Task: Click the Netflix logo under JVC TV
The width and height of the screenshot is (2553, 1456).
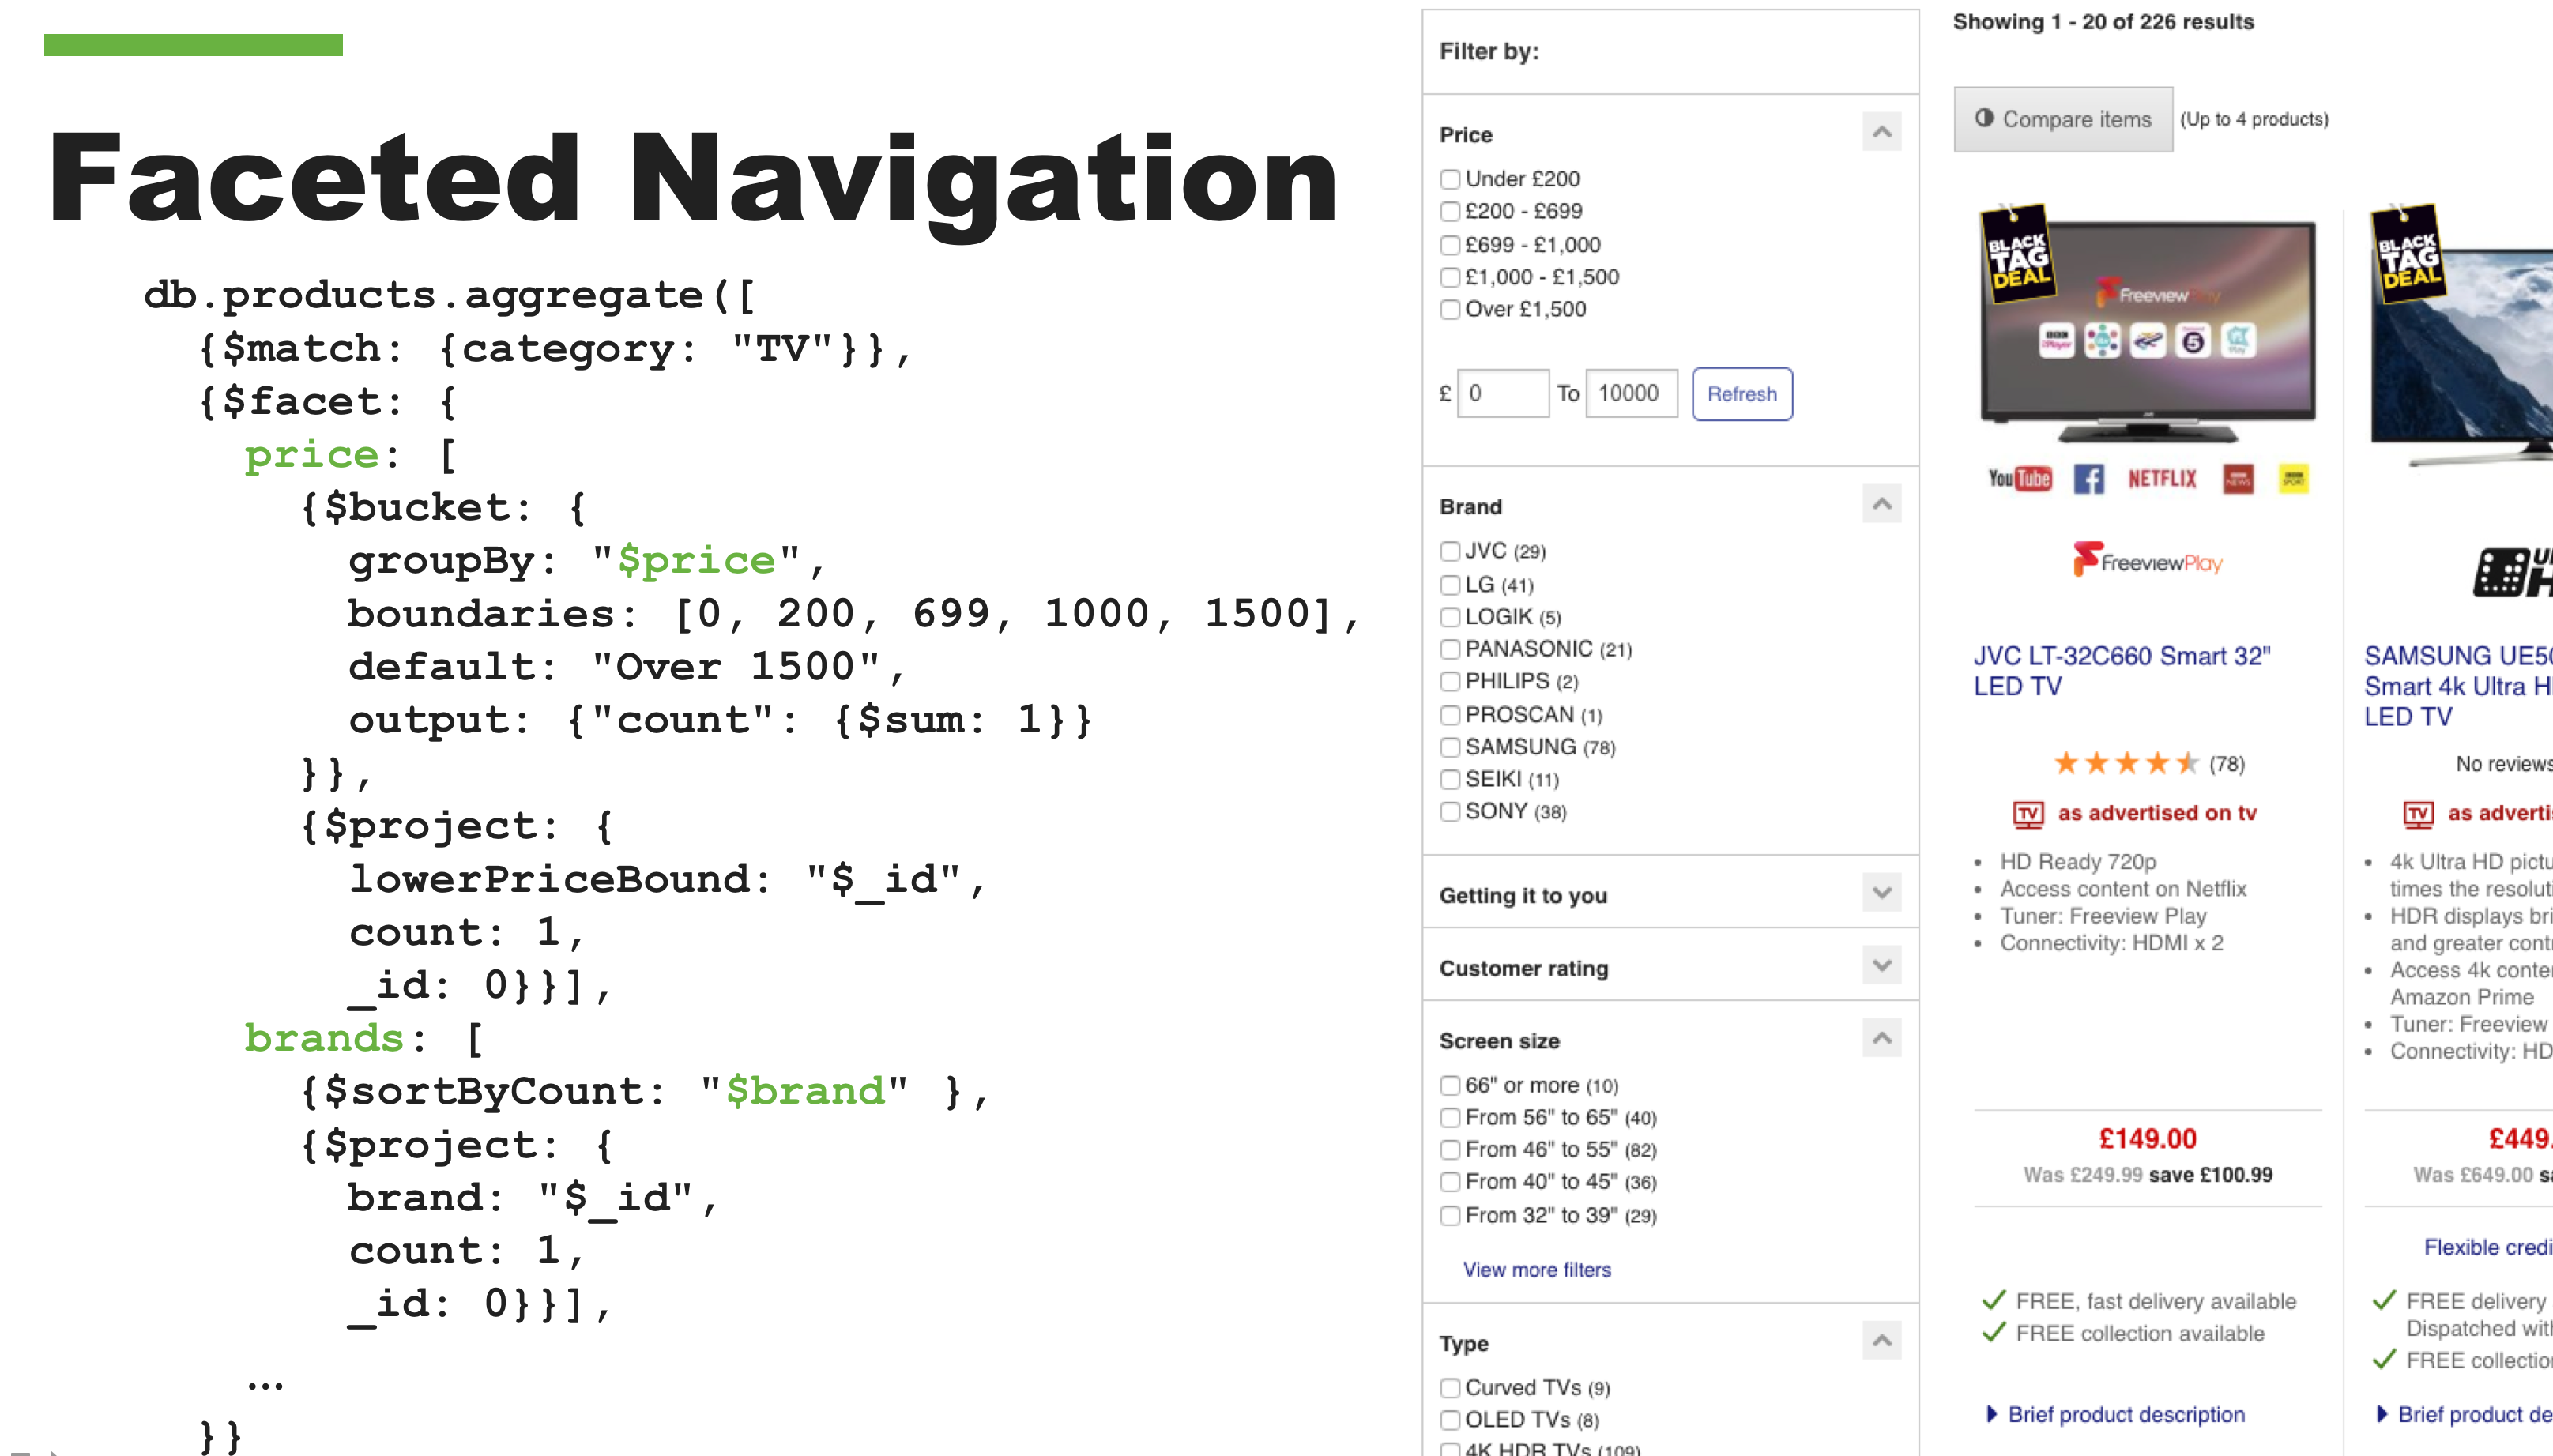Action: coord(2162,479)
